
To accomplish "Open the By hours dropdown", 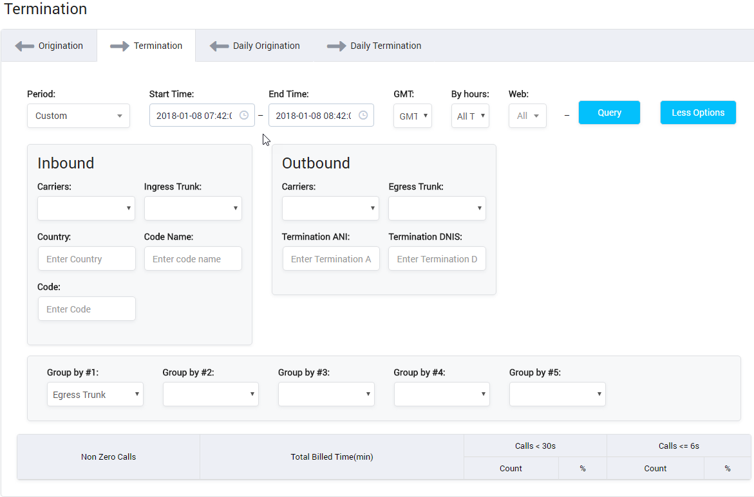I will (x=470, y=116).
